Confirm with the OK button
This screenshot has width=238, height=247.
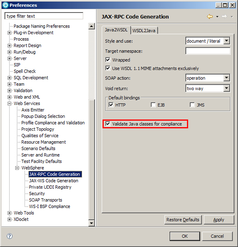pos(185,236)
